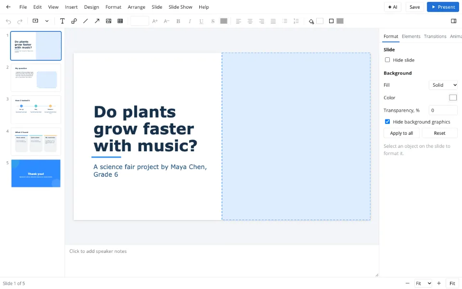Open the new slide layout dropdown arrow

[x=47, y=21]
